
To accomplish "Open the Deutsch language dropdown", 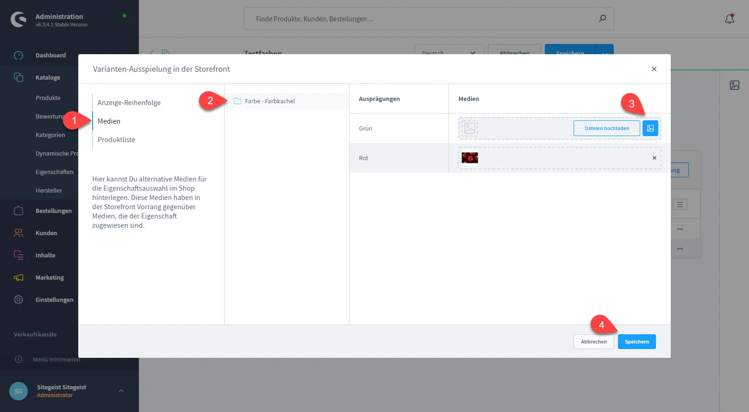I will tap(449, 50).
